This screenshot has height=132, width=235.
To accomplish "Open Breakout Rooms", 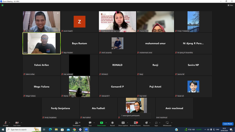I will pyautogui.click(x=135, y=124).
